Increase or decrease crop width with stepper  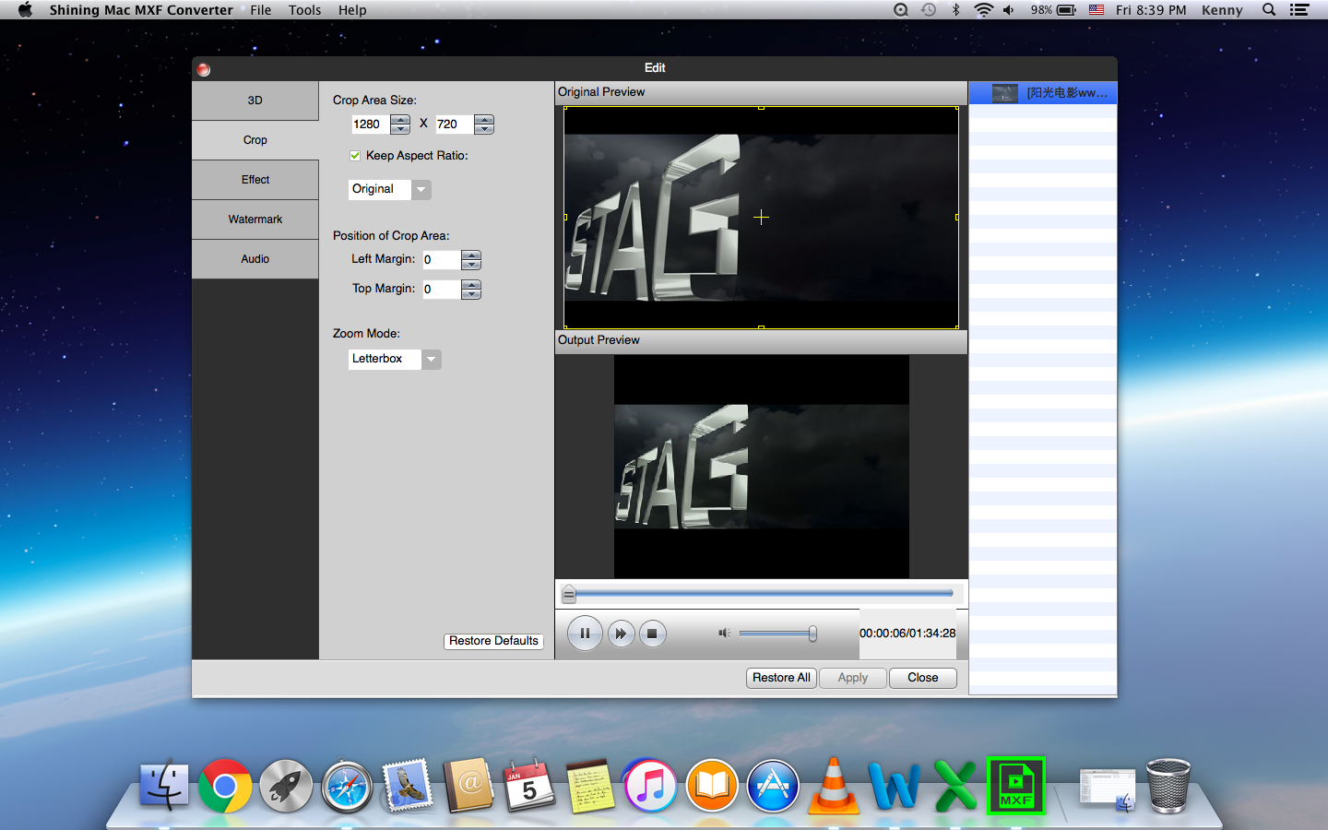(x=400, y=125)
